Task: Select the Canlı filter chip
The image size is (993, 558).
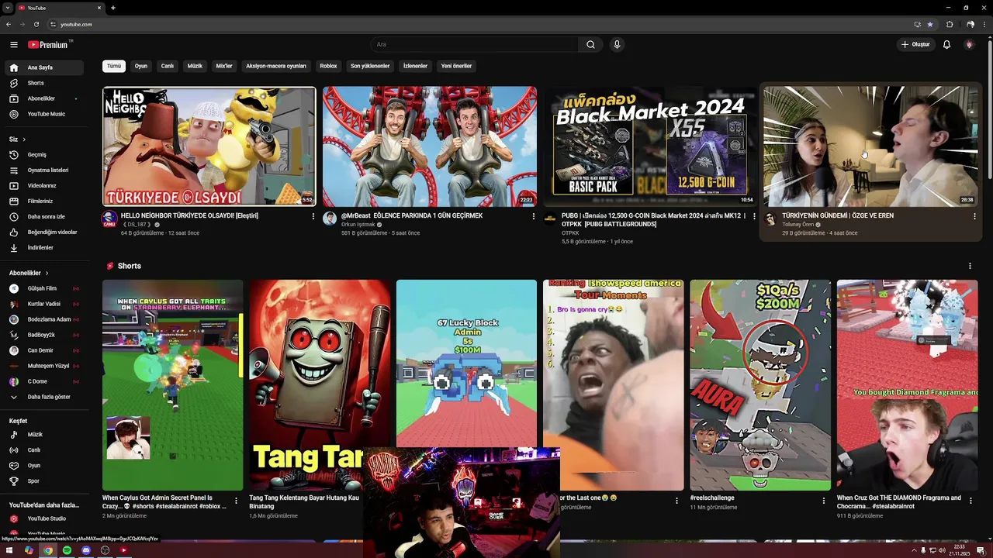Action: (167, 66)
